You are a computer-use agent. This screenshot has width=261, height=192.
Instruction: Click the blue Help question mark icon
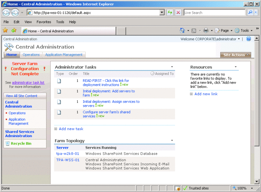coord(249,39)
